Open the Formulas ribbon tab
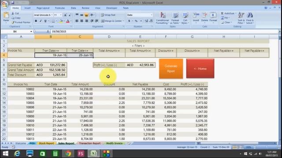The image size is (282, 158). (60, 8)
